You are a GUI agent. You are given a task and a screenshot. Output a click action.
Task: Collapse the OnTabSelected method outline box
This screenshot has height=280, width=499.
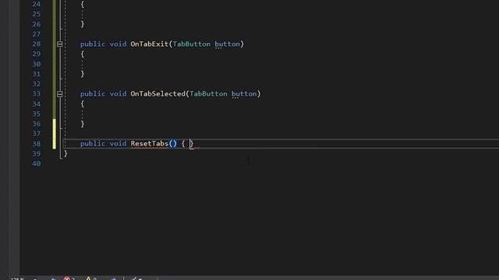(59, 94)
